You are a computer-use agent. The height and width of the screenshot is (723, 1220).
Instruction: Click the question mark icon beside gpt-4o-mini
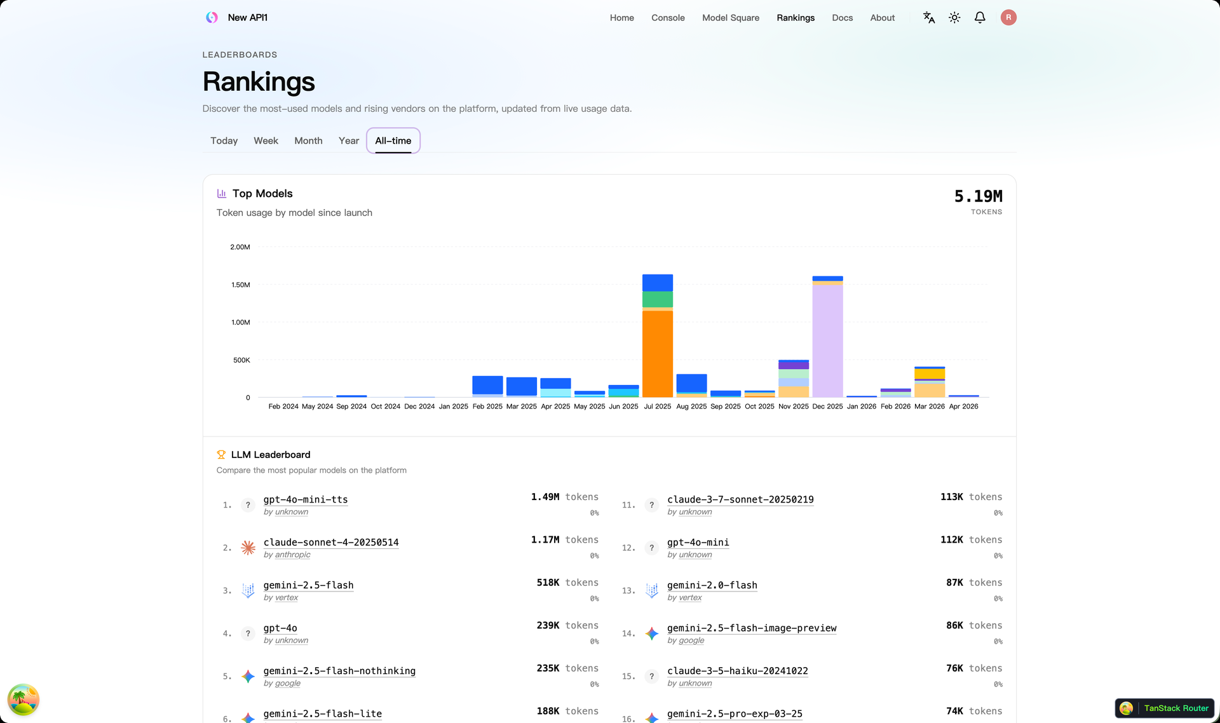(651, 548)
